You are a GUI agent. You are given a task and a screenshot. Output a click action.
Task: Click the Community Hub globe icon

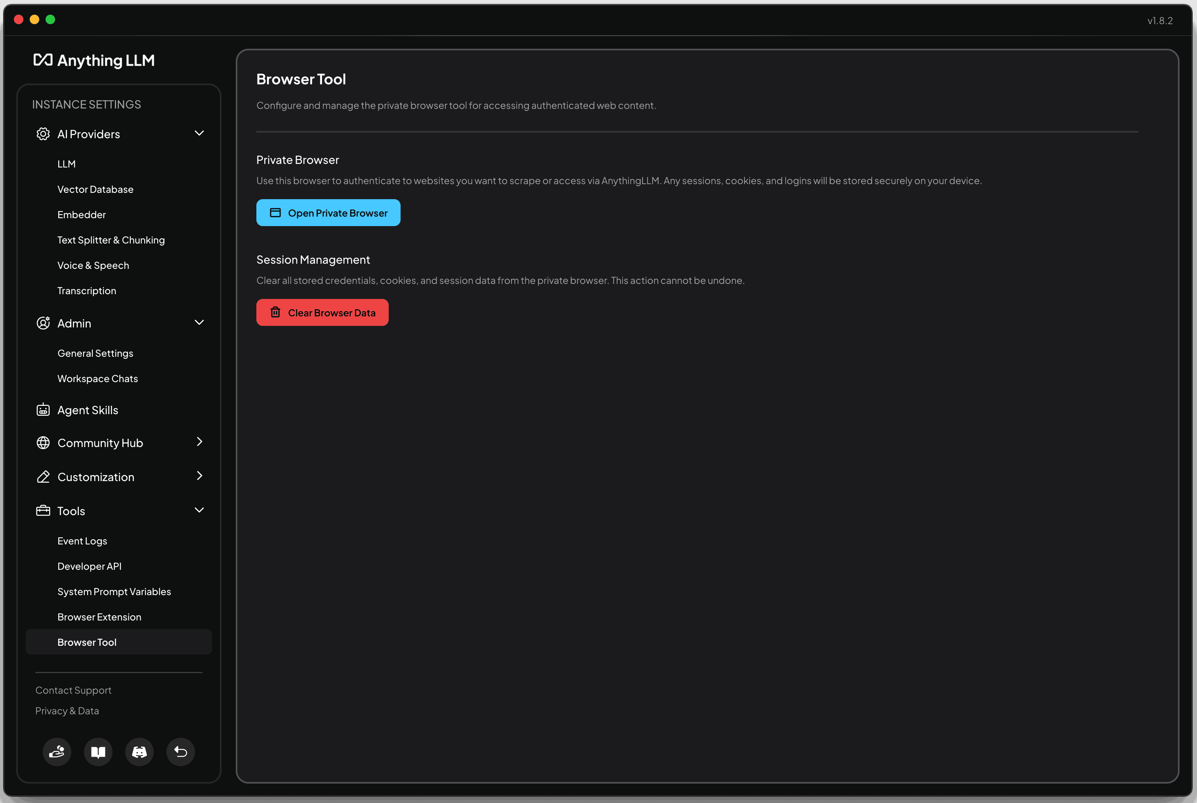coord(43,442)
